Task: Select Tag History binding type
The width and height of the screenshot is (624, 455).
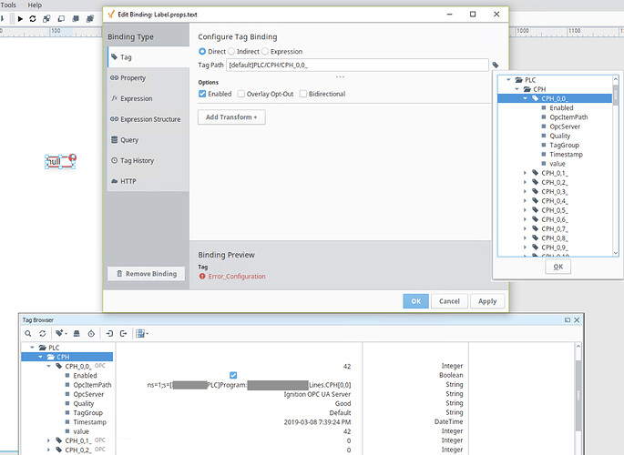Action: pos(148,160)
